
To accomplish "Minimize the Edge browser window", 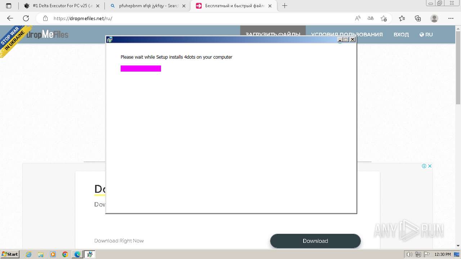I will click(x=430, y=3).
